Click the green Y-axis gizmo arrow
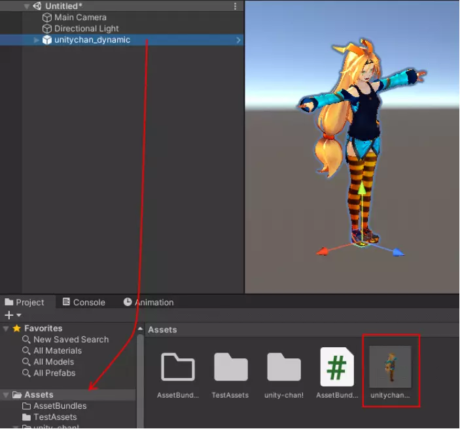This screenshot has height=429, width=460. coord(362,188)
